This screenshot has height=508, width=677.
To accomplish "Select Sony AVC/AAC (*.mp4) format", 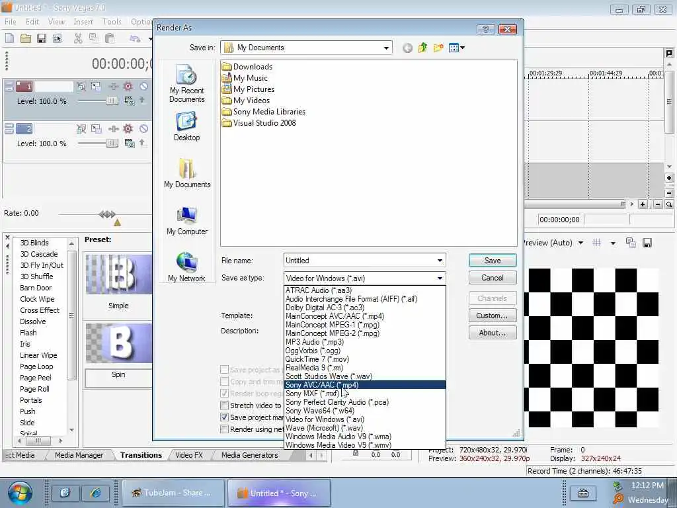I will (365, 385).
